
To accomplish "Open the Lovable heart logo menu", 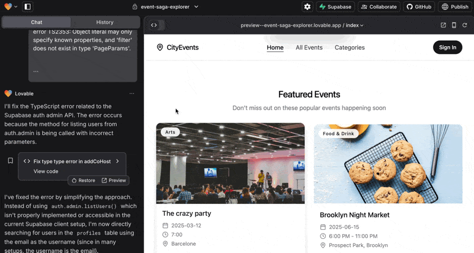I will [x=11, y=7].
